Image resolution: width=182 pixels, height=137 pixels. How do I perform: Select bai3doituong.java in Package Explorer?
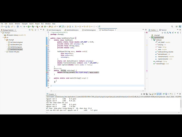15,47
